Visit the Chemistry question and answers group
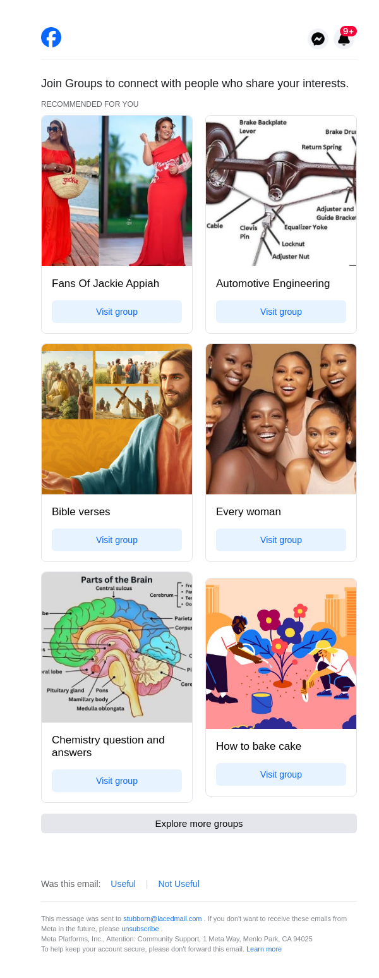This screenshot has height=978, width=379. point(117,781)
